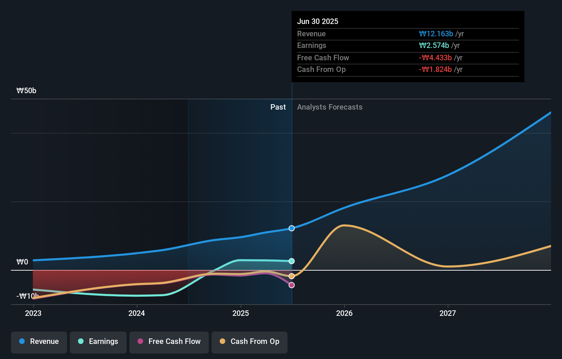Screen dimensions: 562x359
Task: Hide the Free Cash Flow series via its legend
Action: (169, 342)
